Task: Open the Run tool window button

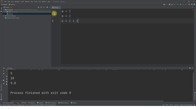Action: coord(17,103)
